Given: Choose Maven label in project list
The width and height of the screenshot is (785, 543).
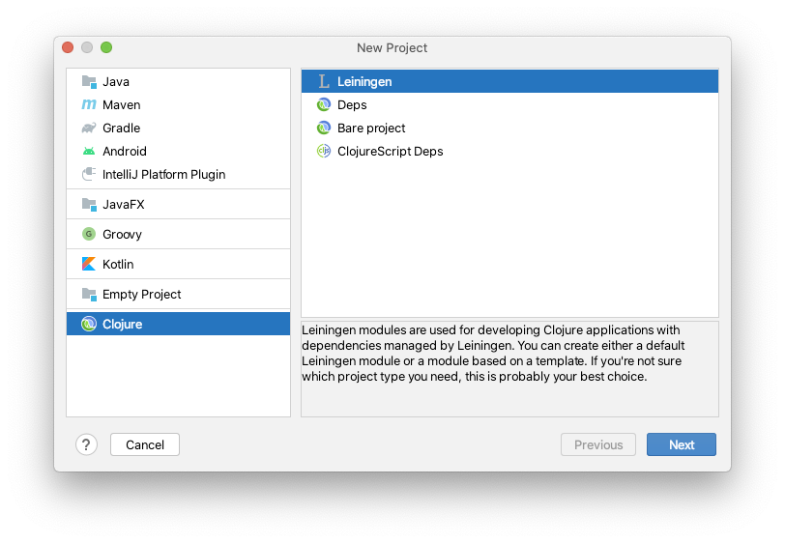Looking at the screenshot, I should (121, 104).
